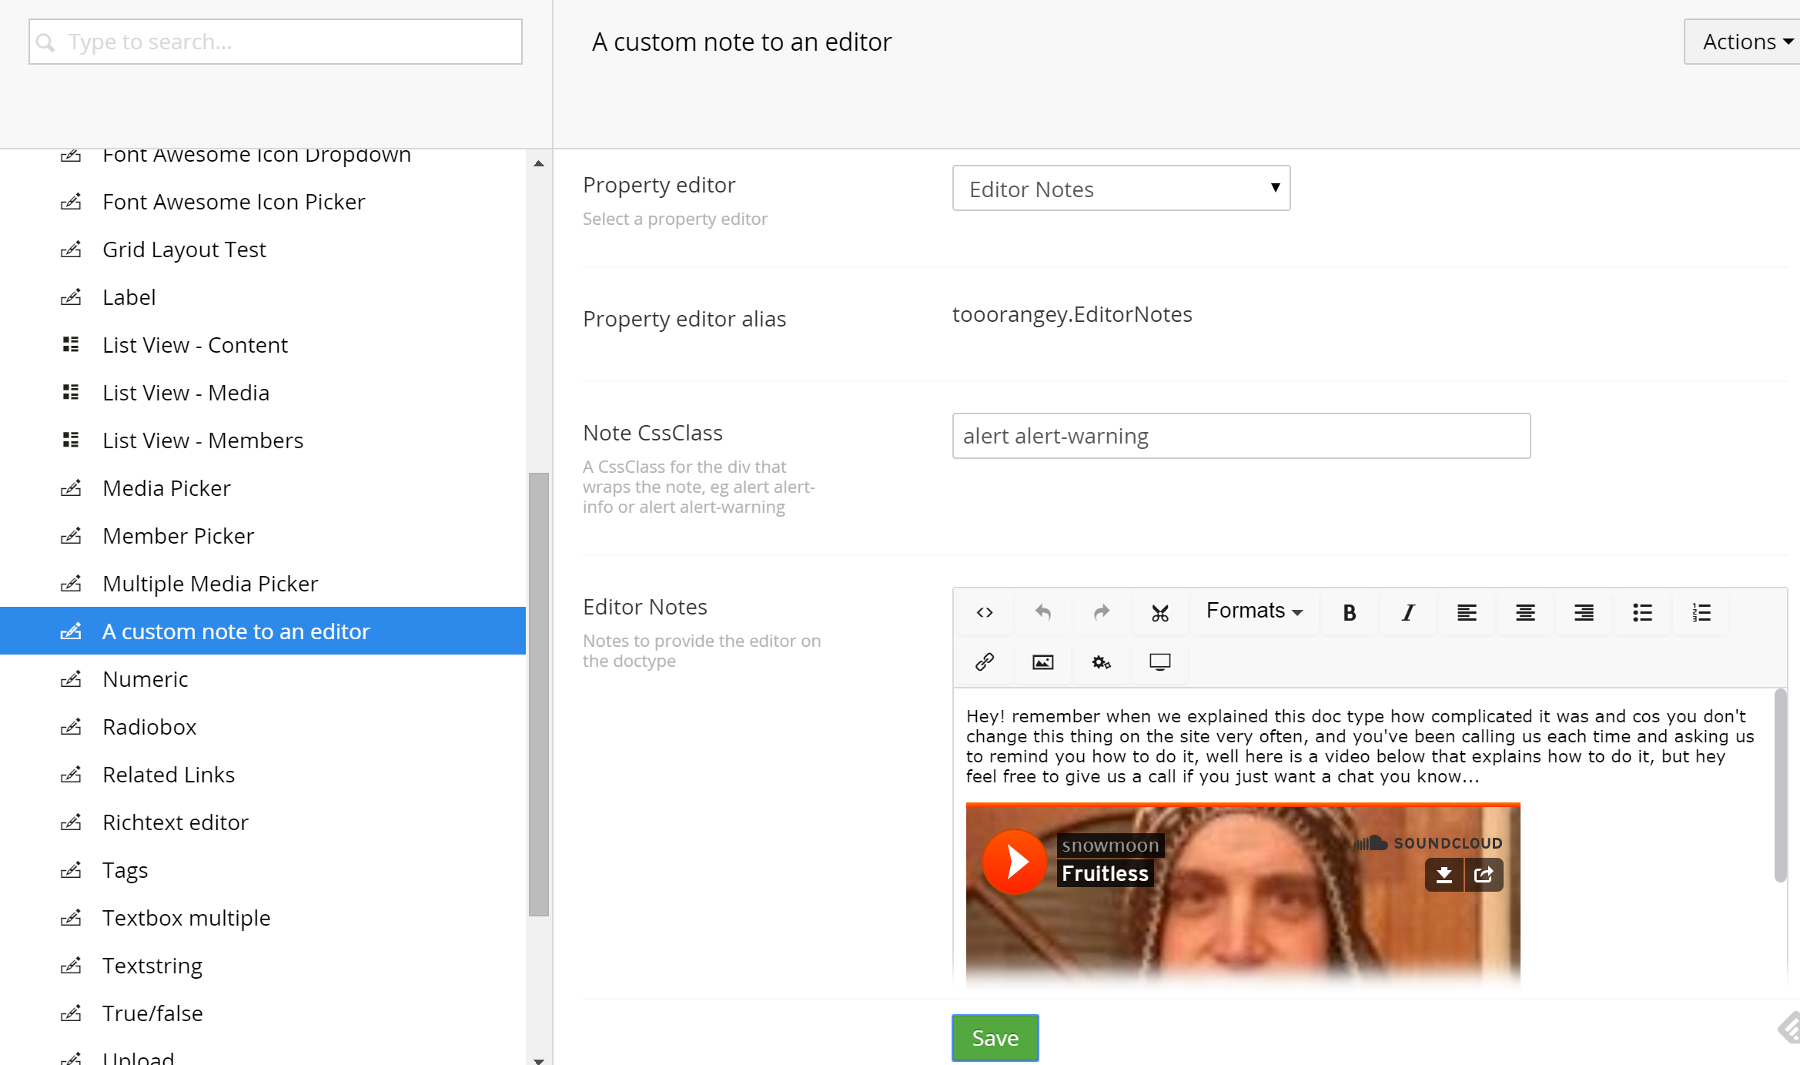Image resolution: width=1800 pixels, height=1065 pixels.
Task: Click tree scrollbar up arrow
Action: click(x=539, y=163)
